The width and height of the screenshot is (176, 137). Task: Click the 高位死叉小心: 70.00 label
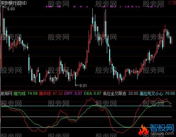(157, 93)
